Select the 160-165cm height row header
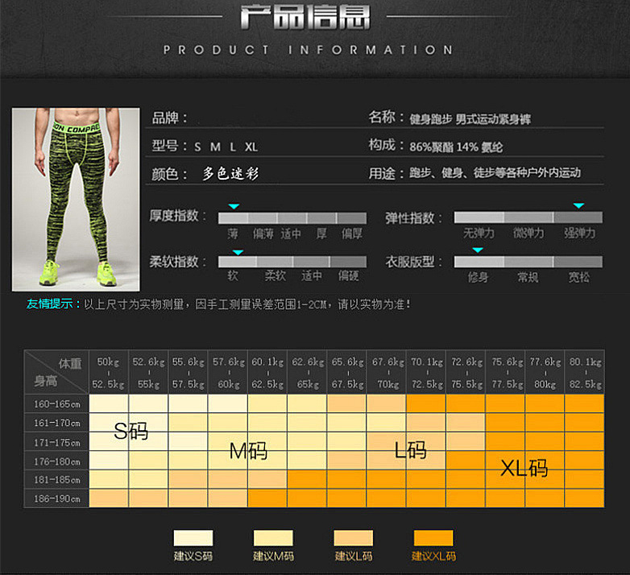This screenshot has width=630, height=575. [56, 403]
